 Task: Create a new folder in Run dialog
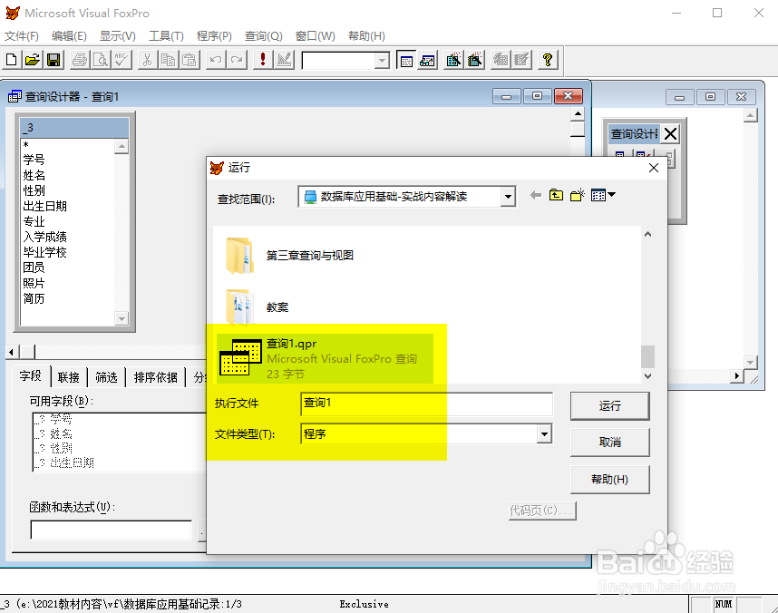tap(577, 195)
